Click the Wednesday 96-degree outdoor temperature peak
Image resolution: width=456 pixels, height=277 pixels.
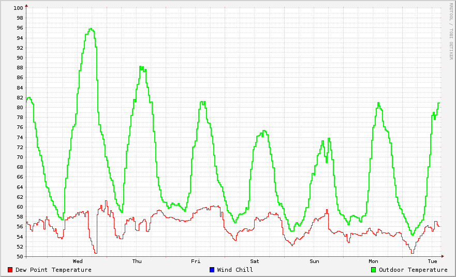click(91, 28)
